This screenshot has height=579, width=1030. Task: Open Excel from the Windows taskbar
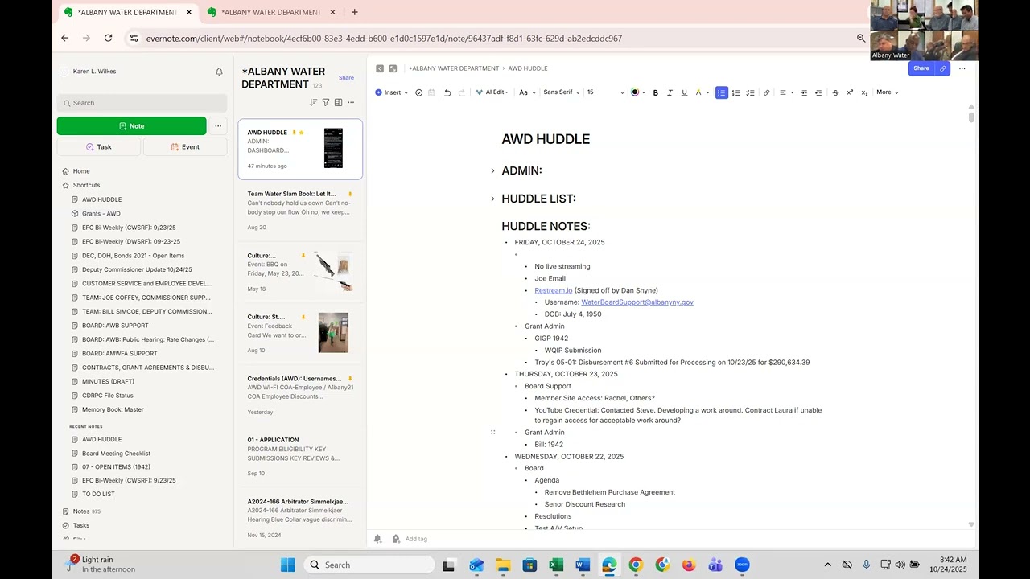coord(556,565)
